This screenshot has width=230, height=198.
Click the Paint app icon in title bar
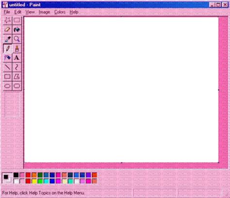pos(5,4)
